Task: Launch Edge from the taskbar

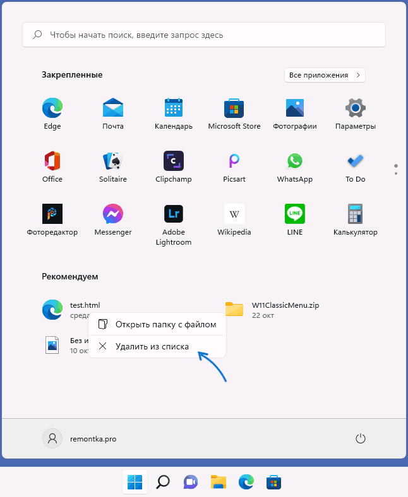Action: (x=246, y=482)
